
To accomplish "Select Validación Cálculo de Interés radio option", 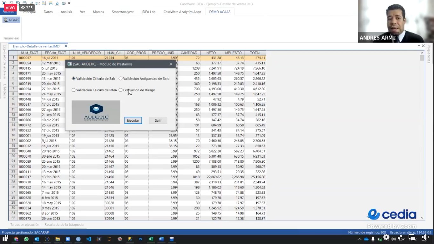I will point(94,90).
